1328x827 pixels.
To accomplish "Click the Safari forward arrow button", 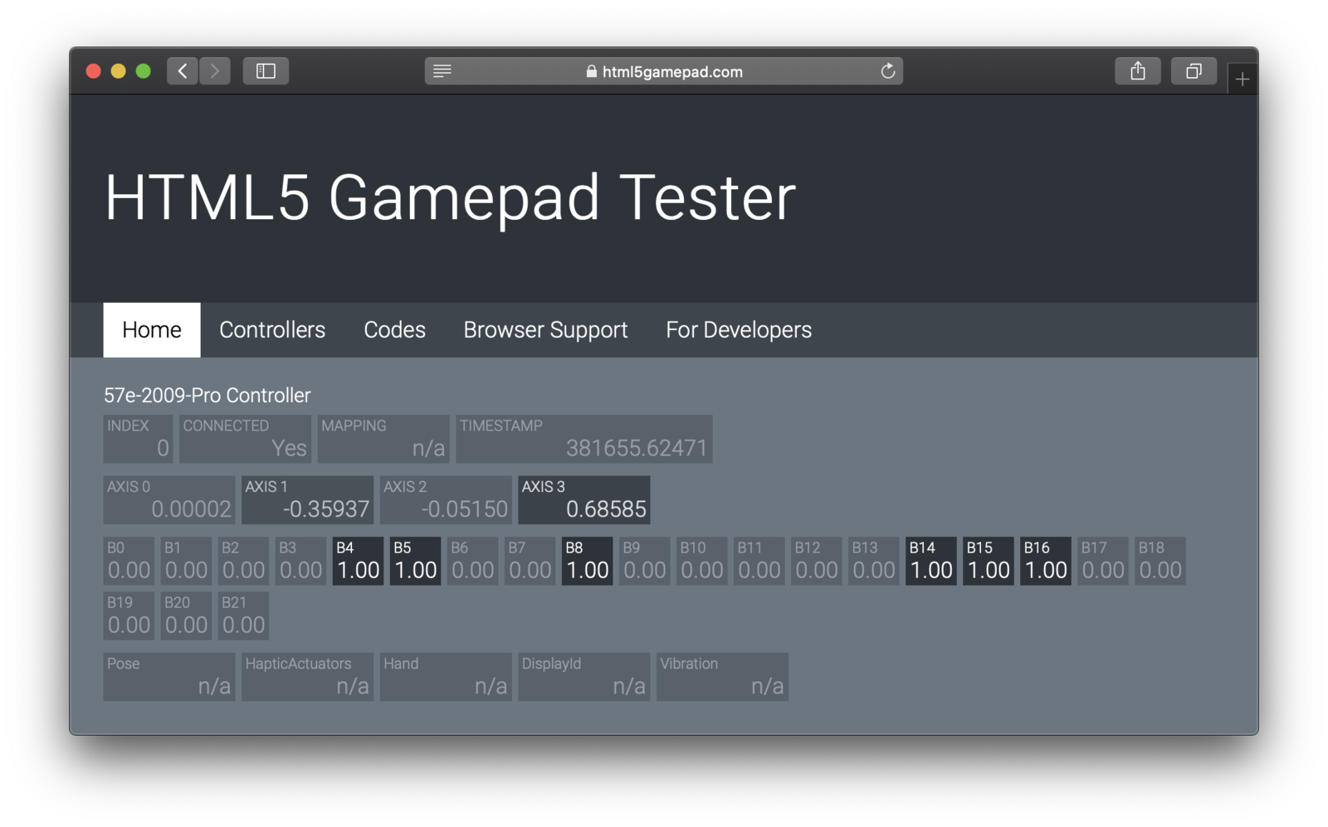I will (215, 71).
